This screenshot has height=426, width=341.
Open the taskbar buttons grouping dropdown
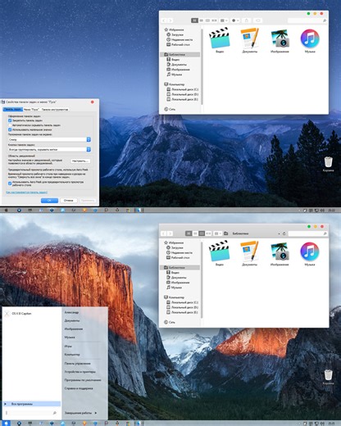coord(49,150)
